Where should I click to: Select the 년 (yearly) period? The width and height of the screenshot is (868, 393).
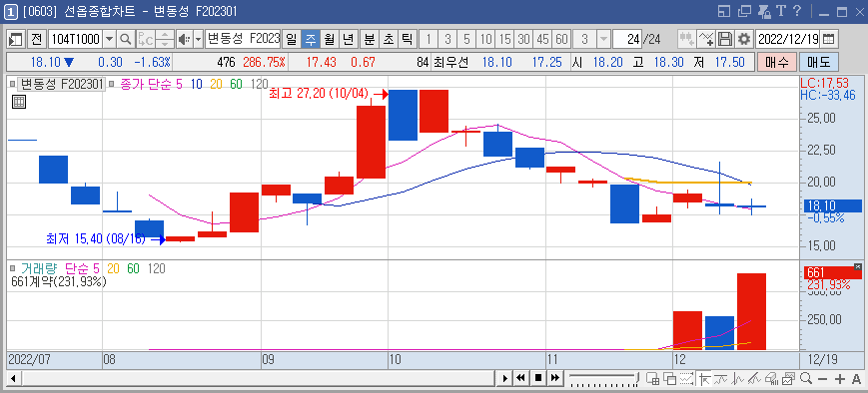[349, 39]
